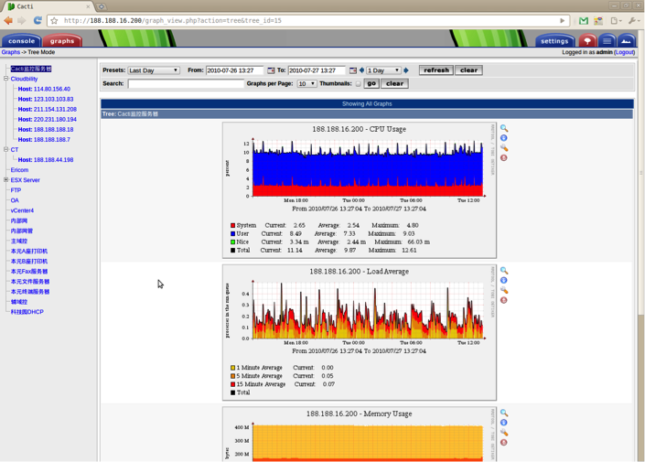Collapse the CT tree node

[x=6, y=149]
